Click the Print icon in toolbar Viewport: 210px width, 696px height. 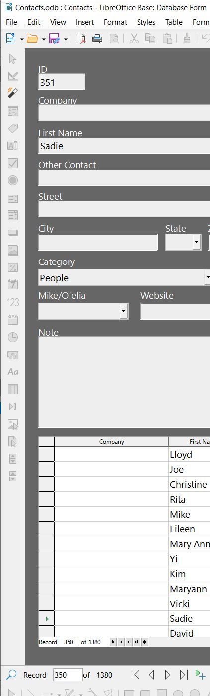[x=97, y=39]
